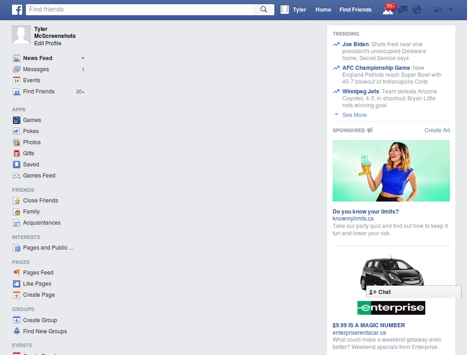Click the Messages sidebar icon
473x355 pixels.
(17, 69)
